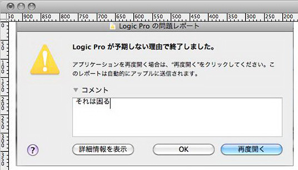
Task: Place the cursor after それは困る text
Action: tap(110, 102)
